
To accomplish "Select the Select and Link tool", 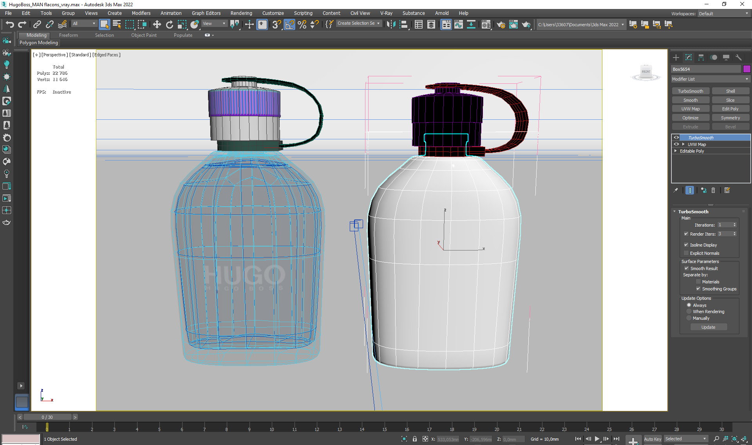I will coord(37,25).
